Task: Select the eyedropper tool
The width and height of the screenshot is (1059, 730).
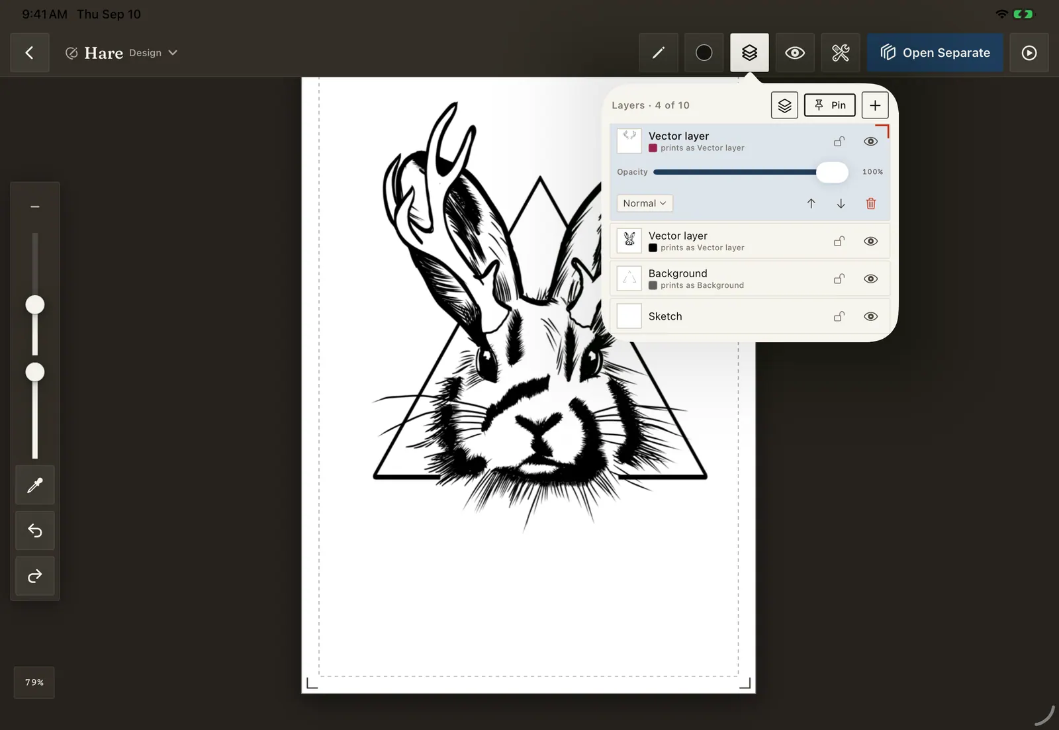Action: (x=35, y=485)
